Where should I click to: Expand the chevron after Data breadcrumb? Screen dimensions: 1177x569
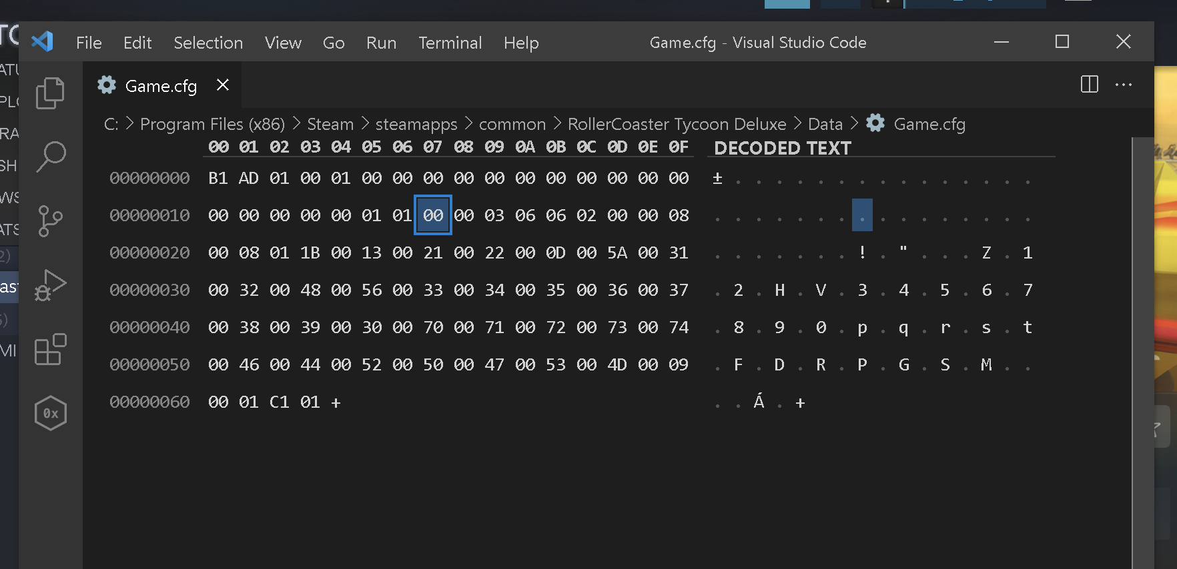[x=854, y=123]
